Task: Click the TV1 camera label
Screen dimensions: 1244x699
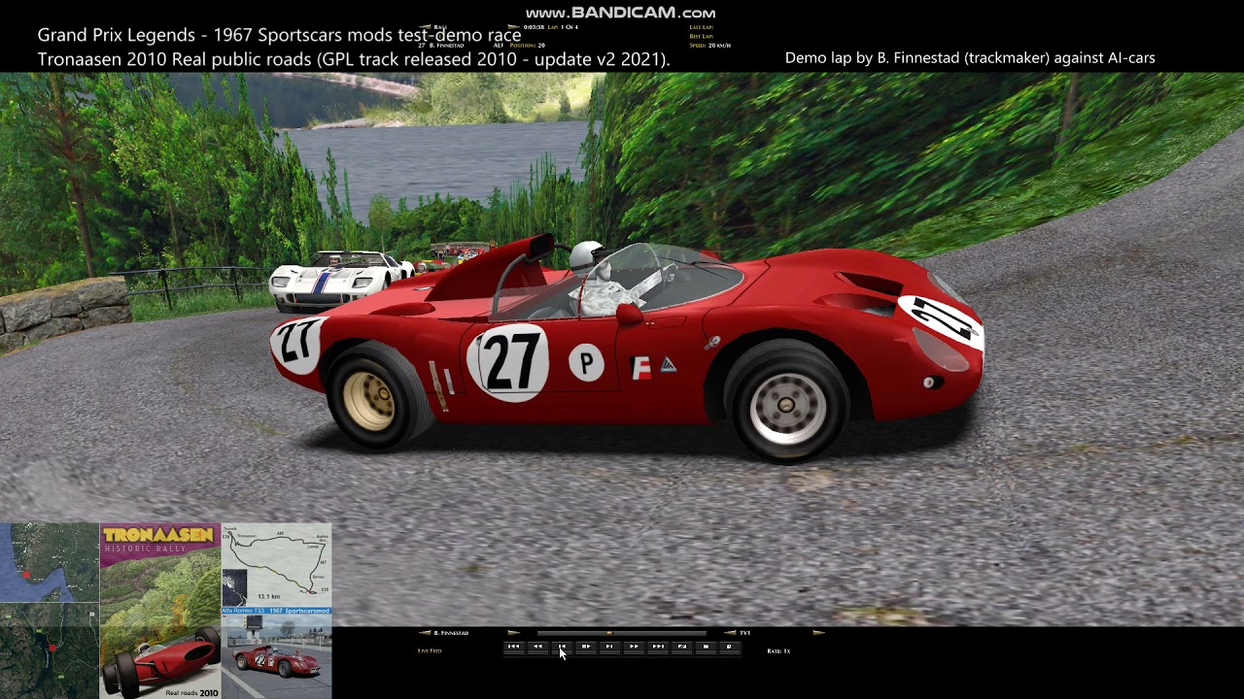Action: point(745,633)
